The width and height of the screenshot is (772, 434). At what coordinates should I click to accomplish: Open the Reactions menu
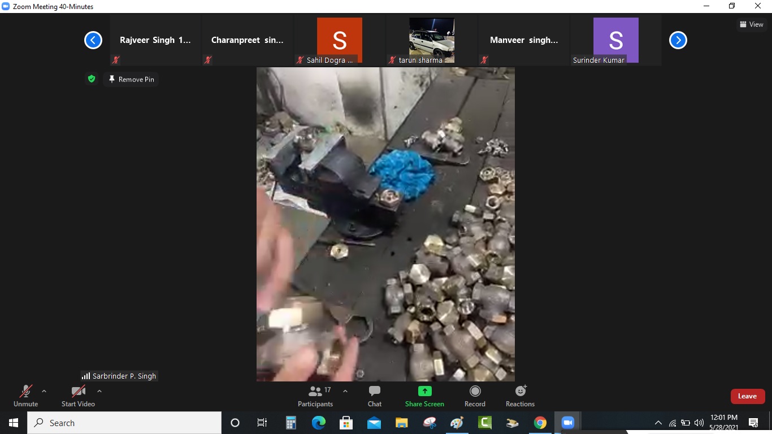click(520, 396)
